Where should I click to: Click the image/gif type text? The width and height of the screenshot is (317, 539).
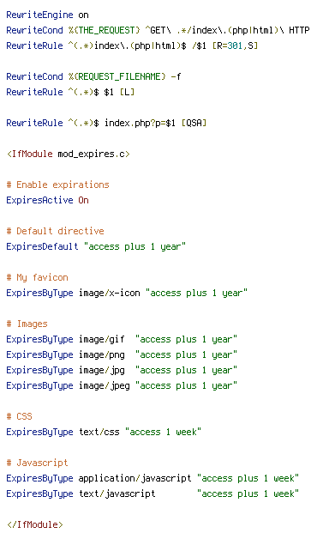pyautogui.click(x=102, y=339)
